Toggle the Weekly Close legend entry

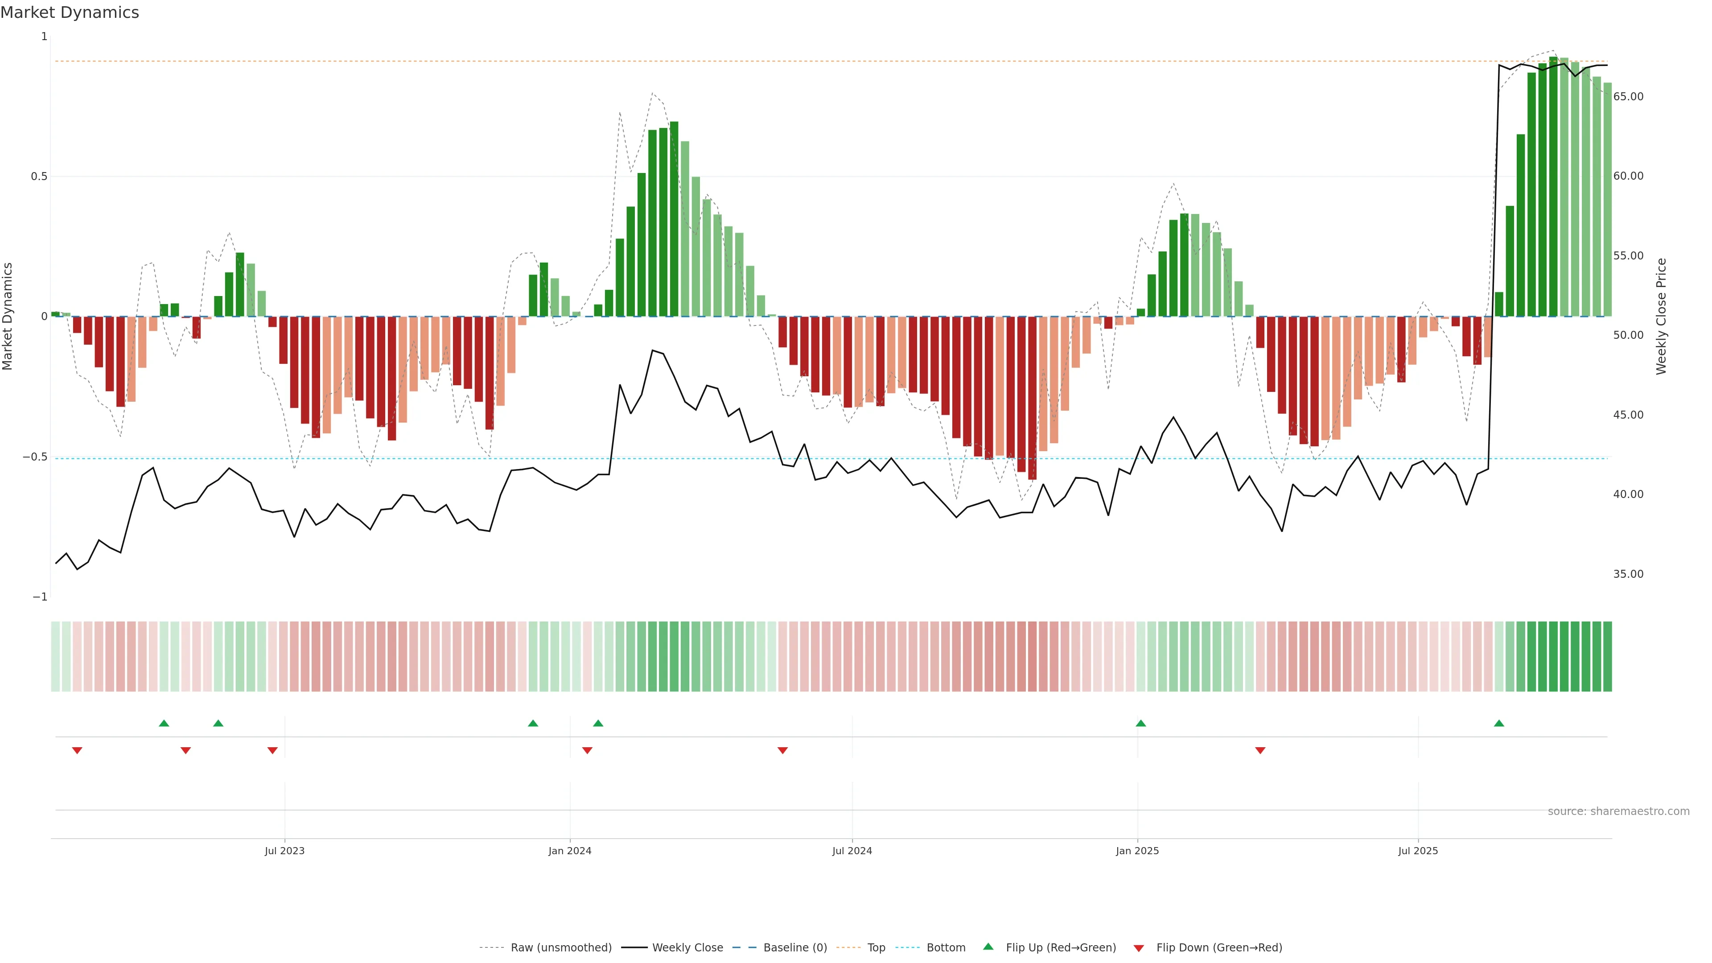(687, 948)
